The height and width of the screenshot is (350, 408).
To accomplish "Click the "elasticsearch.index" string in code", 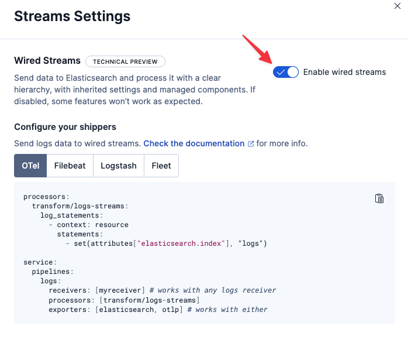I will tap(181, 243).
